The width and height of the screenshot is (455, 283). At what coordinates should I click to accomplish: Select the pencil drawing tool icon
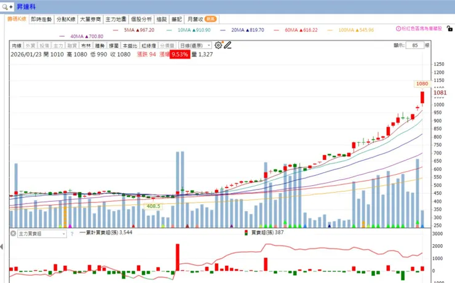[x=228, y=46]
